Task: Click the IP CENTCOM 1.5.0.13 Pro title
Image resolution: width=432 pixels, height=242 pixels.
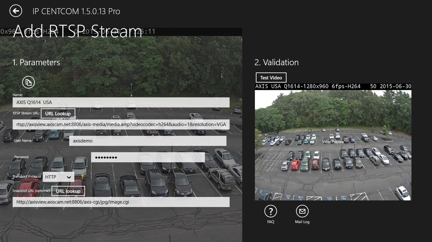Action: click(x=76, y=11)
